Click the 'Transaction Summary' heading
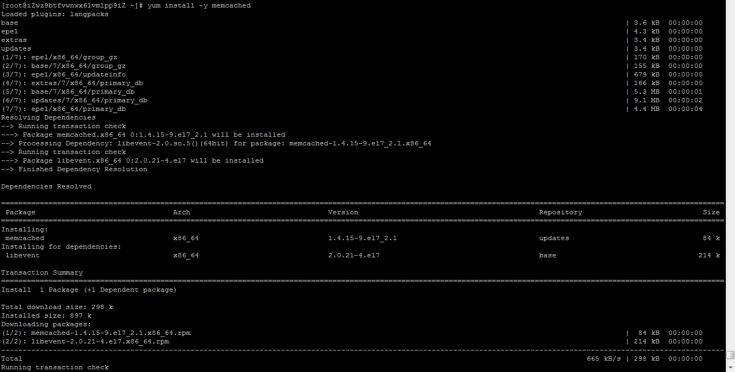Image resolution: width=735 pixels, height=372 pixels. click(x=42, y=272)
